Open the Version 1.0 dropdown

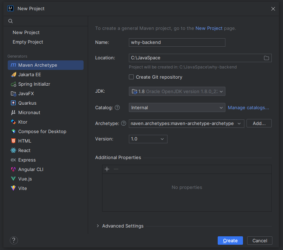tap(148, 139)
